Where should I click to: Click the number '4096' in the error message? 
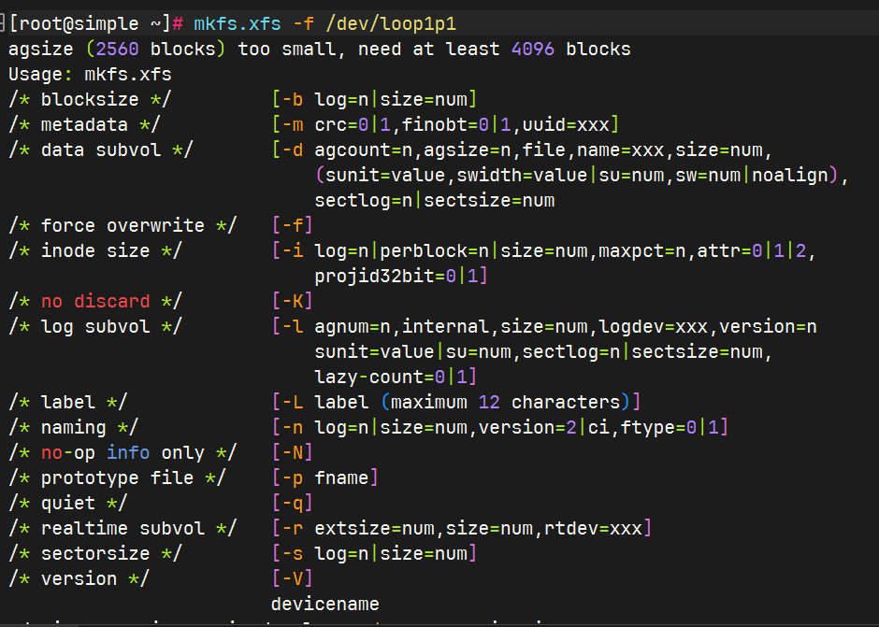pyautogui.click(x=533, y=50)
